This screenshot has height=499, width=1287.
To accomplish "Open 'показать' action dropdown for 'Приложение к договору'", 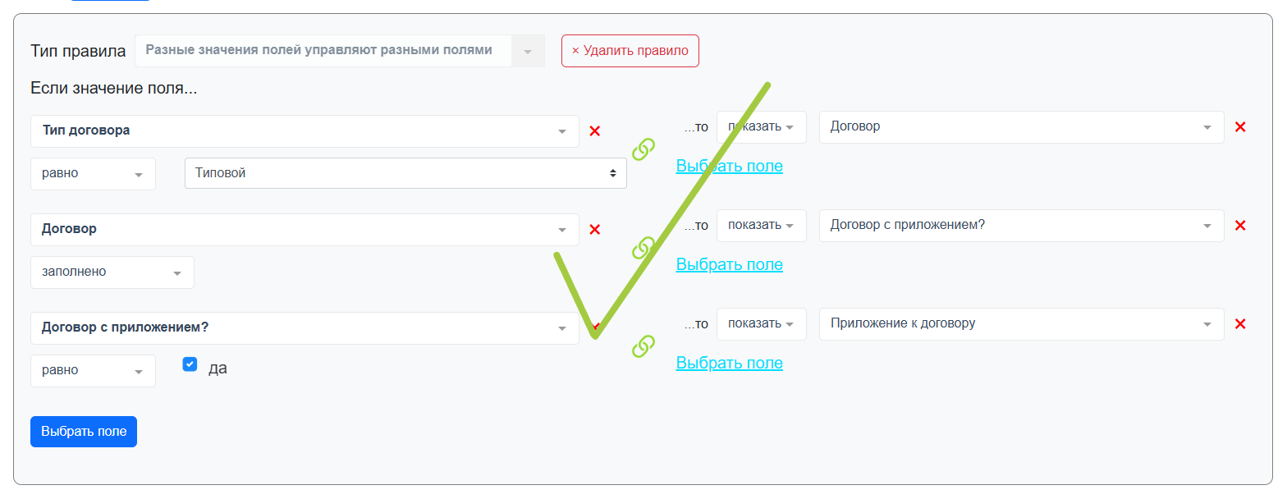I will [x=761, y=323].
